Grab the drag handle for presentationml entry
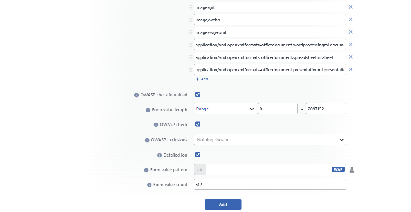Screen dimensions: 411x212 tap(191, 70)
